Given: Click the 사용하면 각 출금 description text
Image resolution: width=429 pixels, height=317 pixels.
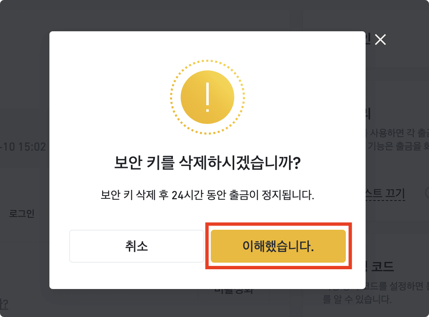Looking at the screenshot, I should 397,133.
